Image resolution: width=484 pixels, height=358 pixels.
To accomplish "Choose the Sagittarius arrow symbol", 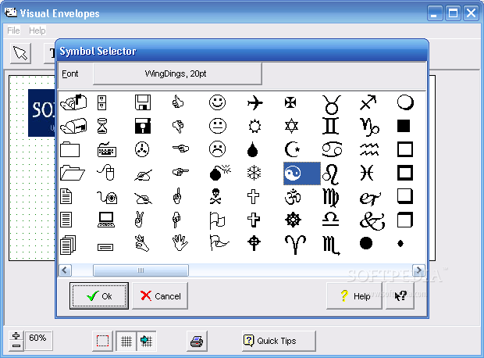I will point(368,102).
